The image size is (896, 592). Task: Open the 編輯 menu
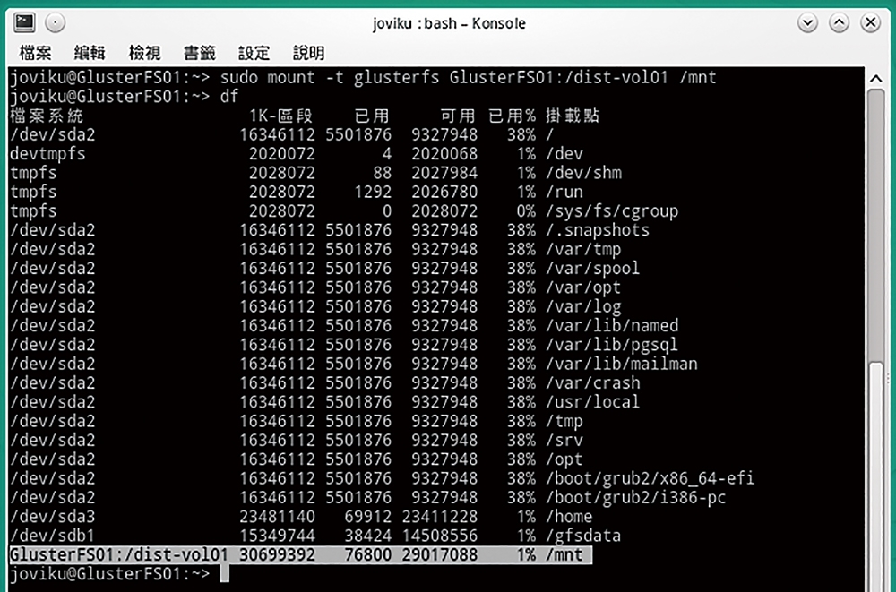click(90, 53)
